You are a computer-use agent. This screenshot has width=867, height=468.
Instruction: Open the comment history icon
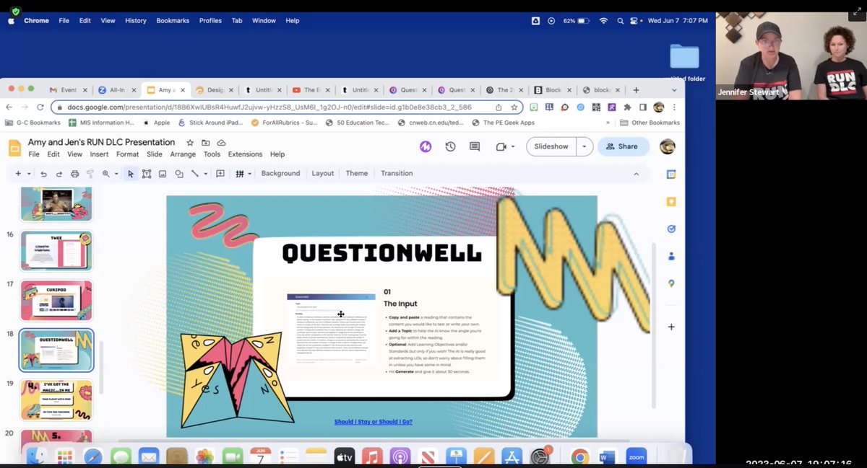(x=475, y=146)
